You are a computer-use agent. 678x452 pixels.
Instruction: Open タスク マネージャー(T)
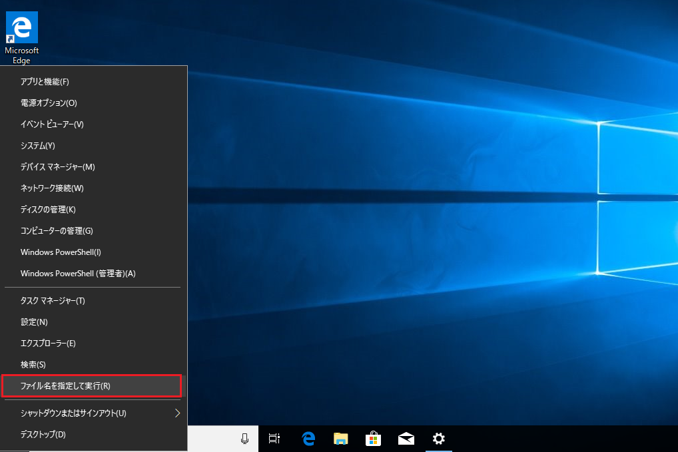point(94,301)
